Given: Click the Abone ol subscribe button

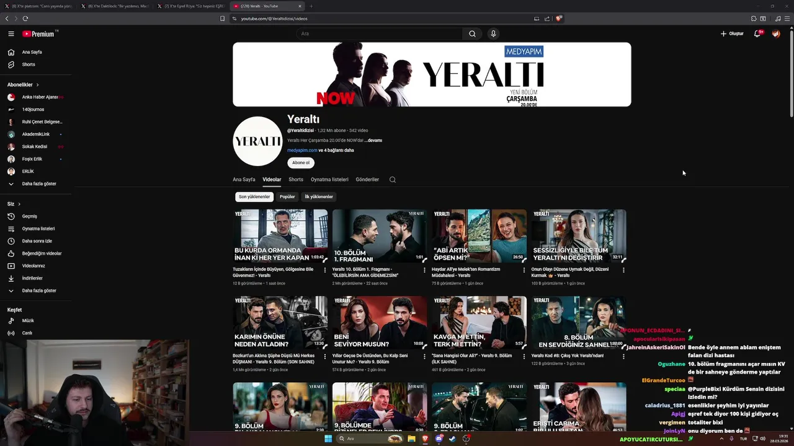Looking at the screenshot, I should [301, 163].
